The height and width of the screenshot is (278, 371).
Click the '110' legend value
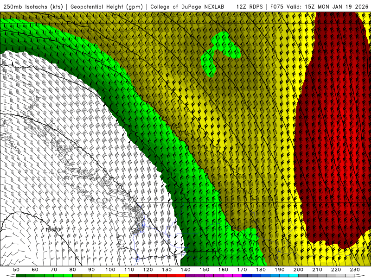(129, 270)
